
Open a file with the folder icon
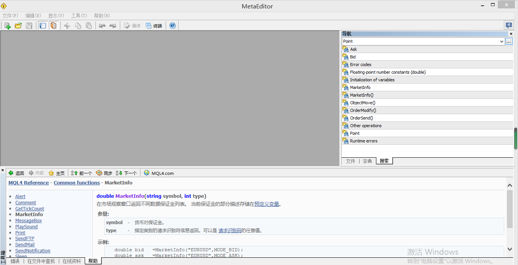pos(18,26)
